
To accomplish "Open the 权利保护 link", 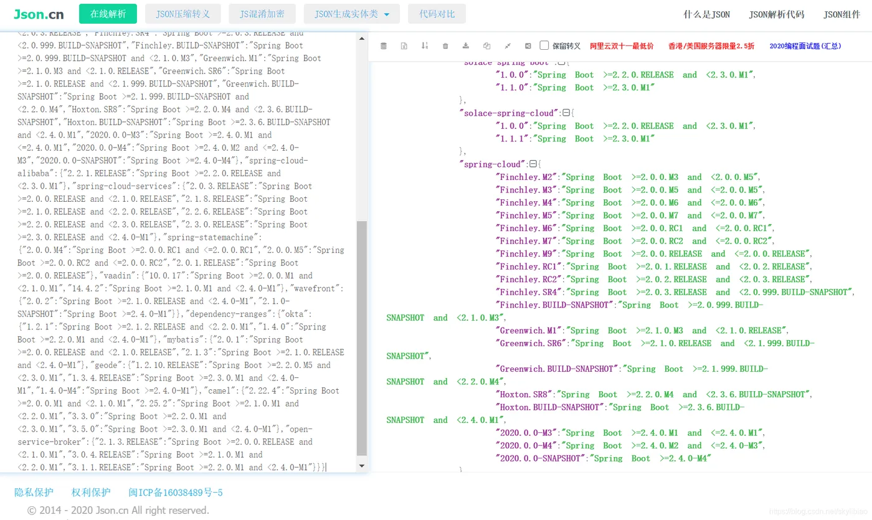I will [x=91, y=493].
